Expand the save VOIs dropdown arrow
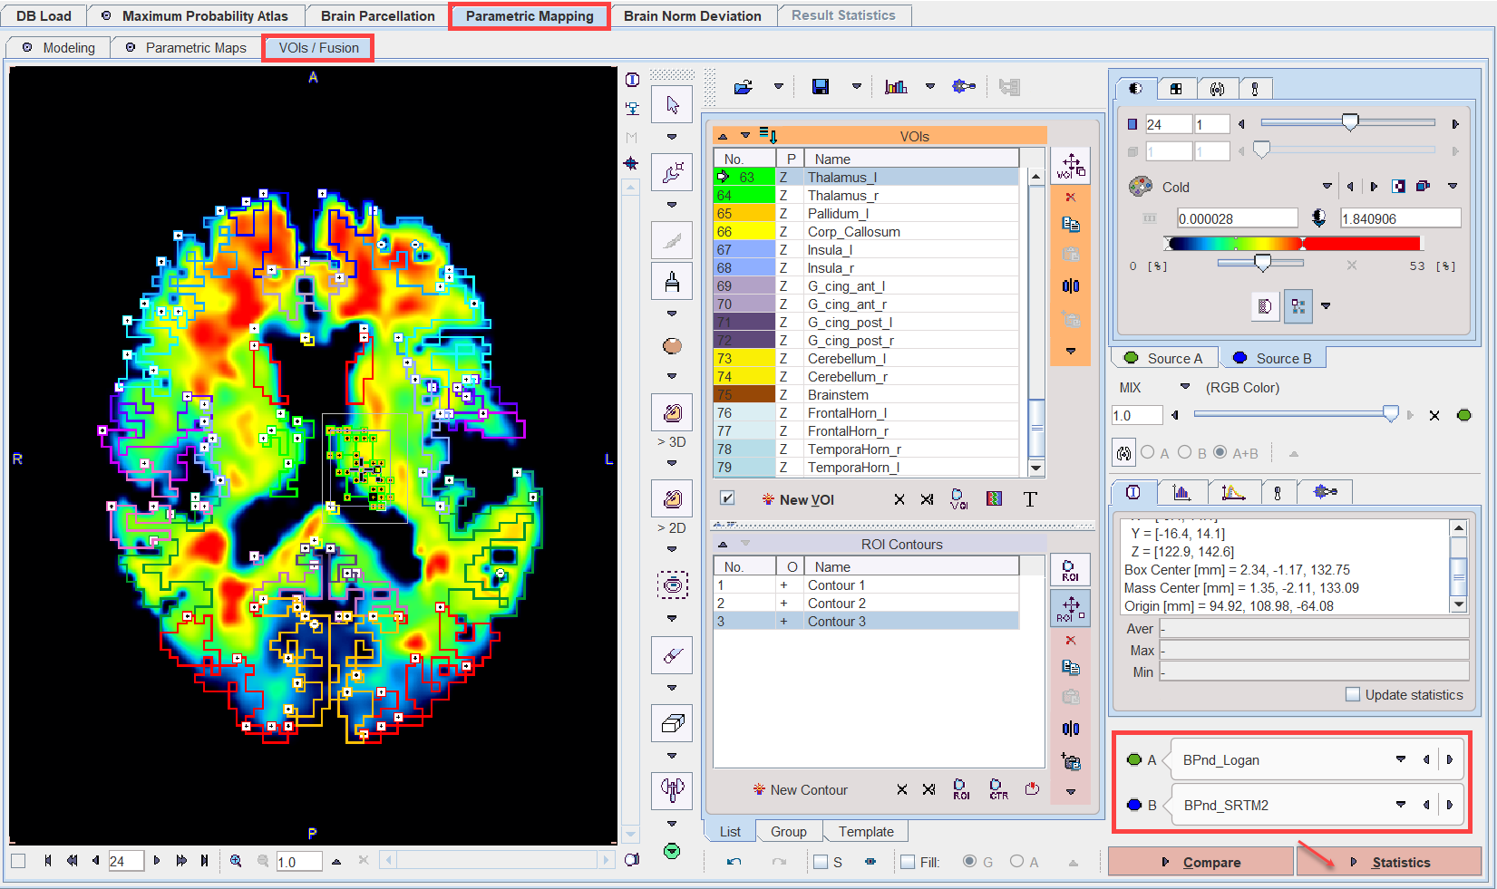 coord(856,87)
